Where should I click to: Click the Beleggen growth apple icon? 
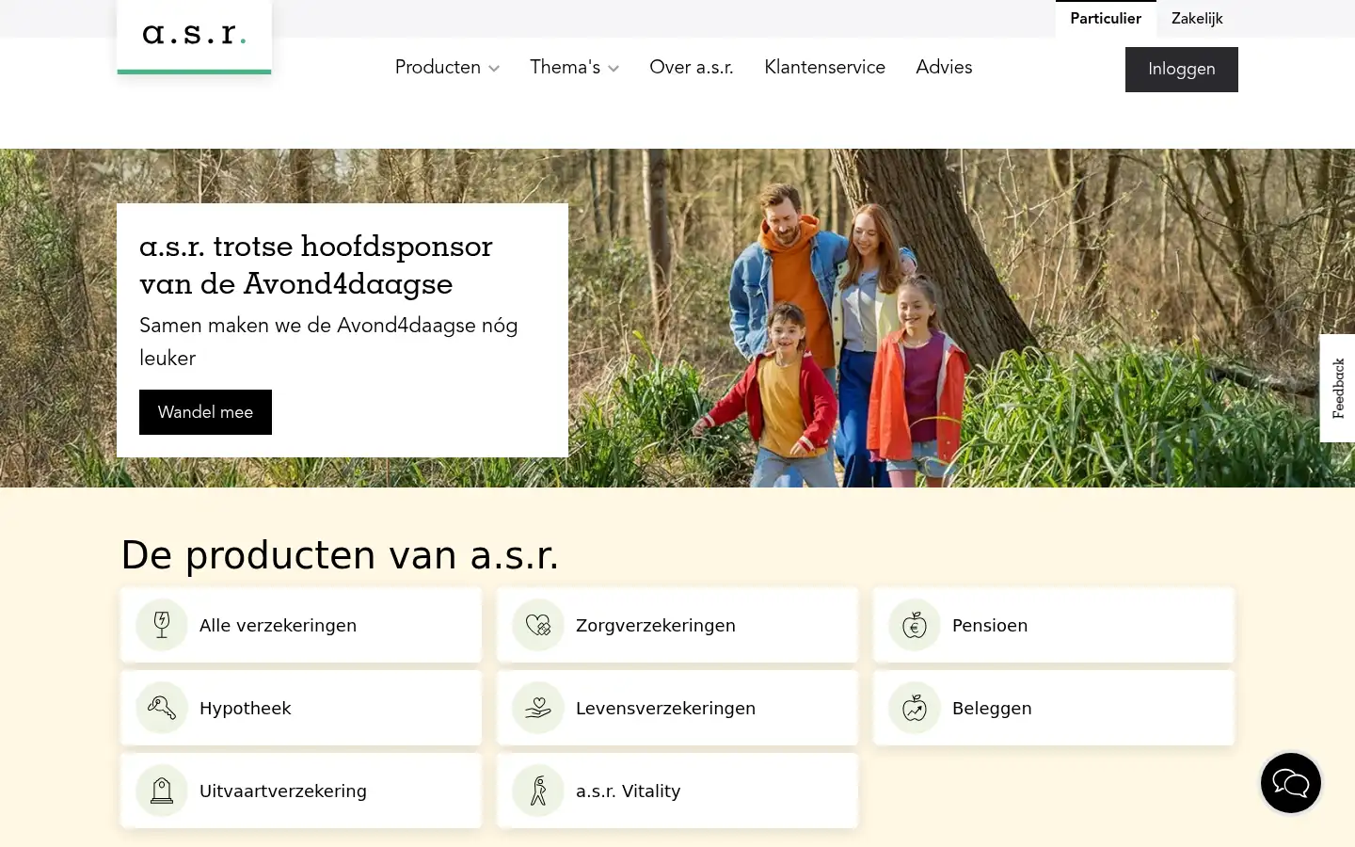pyautogui.click(x=915, y=708)
